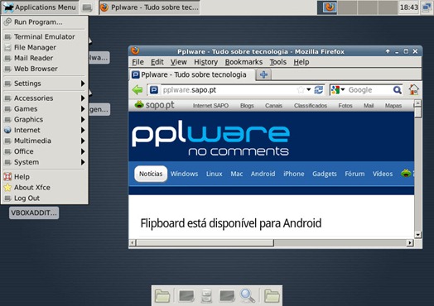Switch to the first workspace with Firefox

tap(326, 7)
